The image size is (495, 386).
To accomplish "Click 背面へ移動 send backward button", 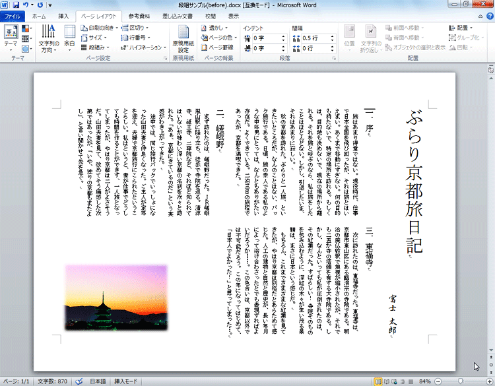I will 405,38.
